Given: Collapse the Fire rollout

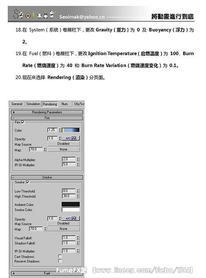Looking at the screenshot, I should pyautogui.click(x=47, y=118).
